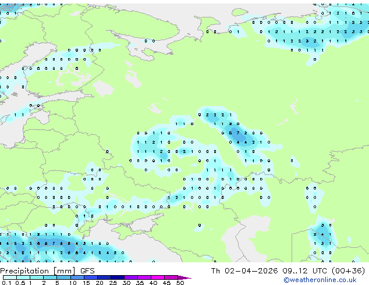The height and width of the screenshot is (285, 369).
Task: Select the 1–2 mm legend color segment
Action: coord(37,277)
